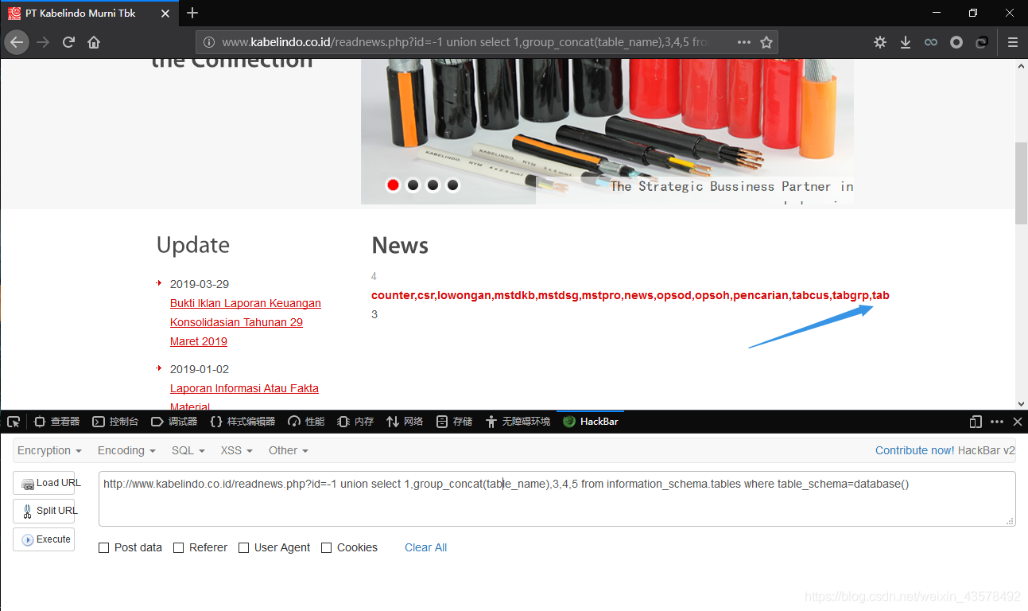This screenshot has width=1028, height=611.
Task: Select the fourth slideshow dot
Action: (x=452, y=185)
